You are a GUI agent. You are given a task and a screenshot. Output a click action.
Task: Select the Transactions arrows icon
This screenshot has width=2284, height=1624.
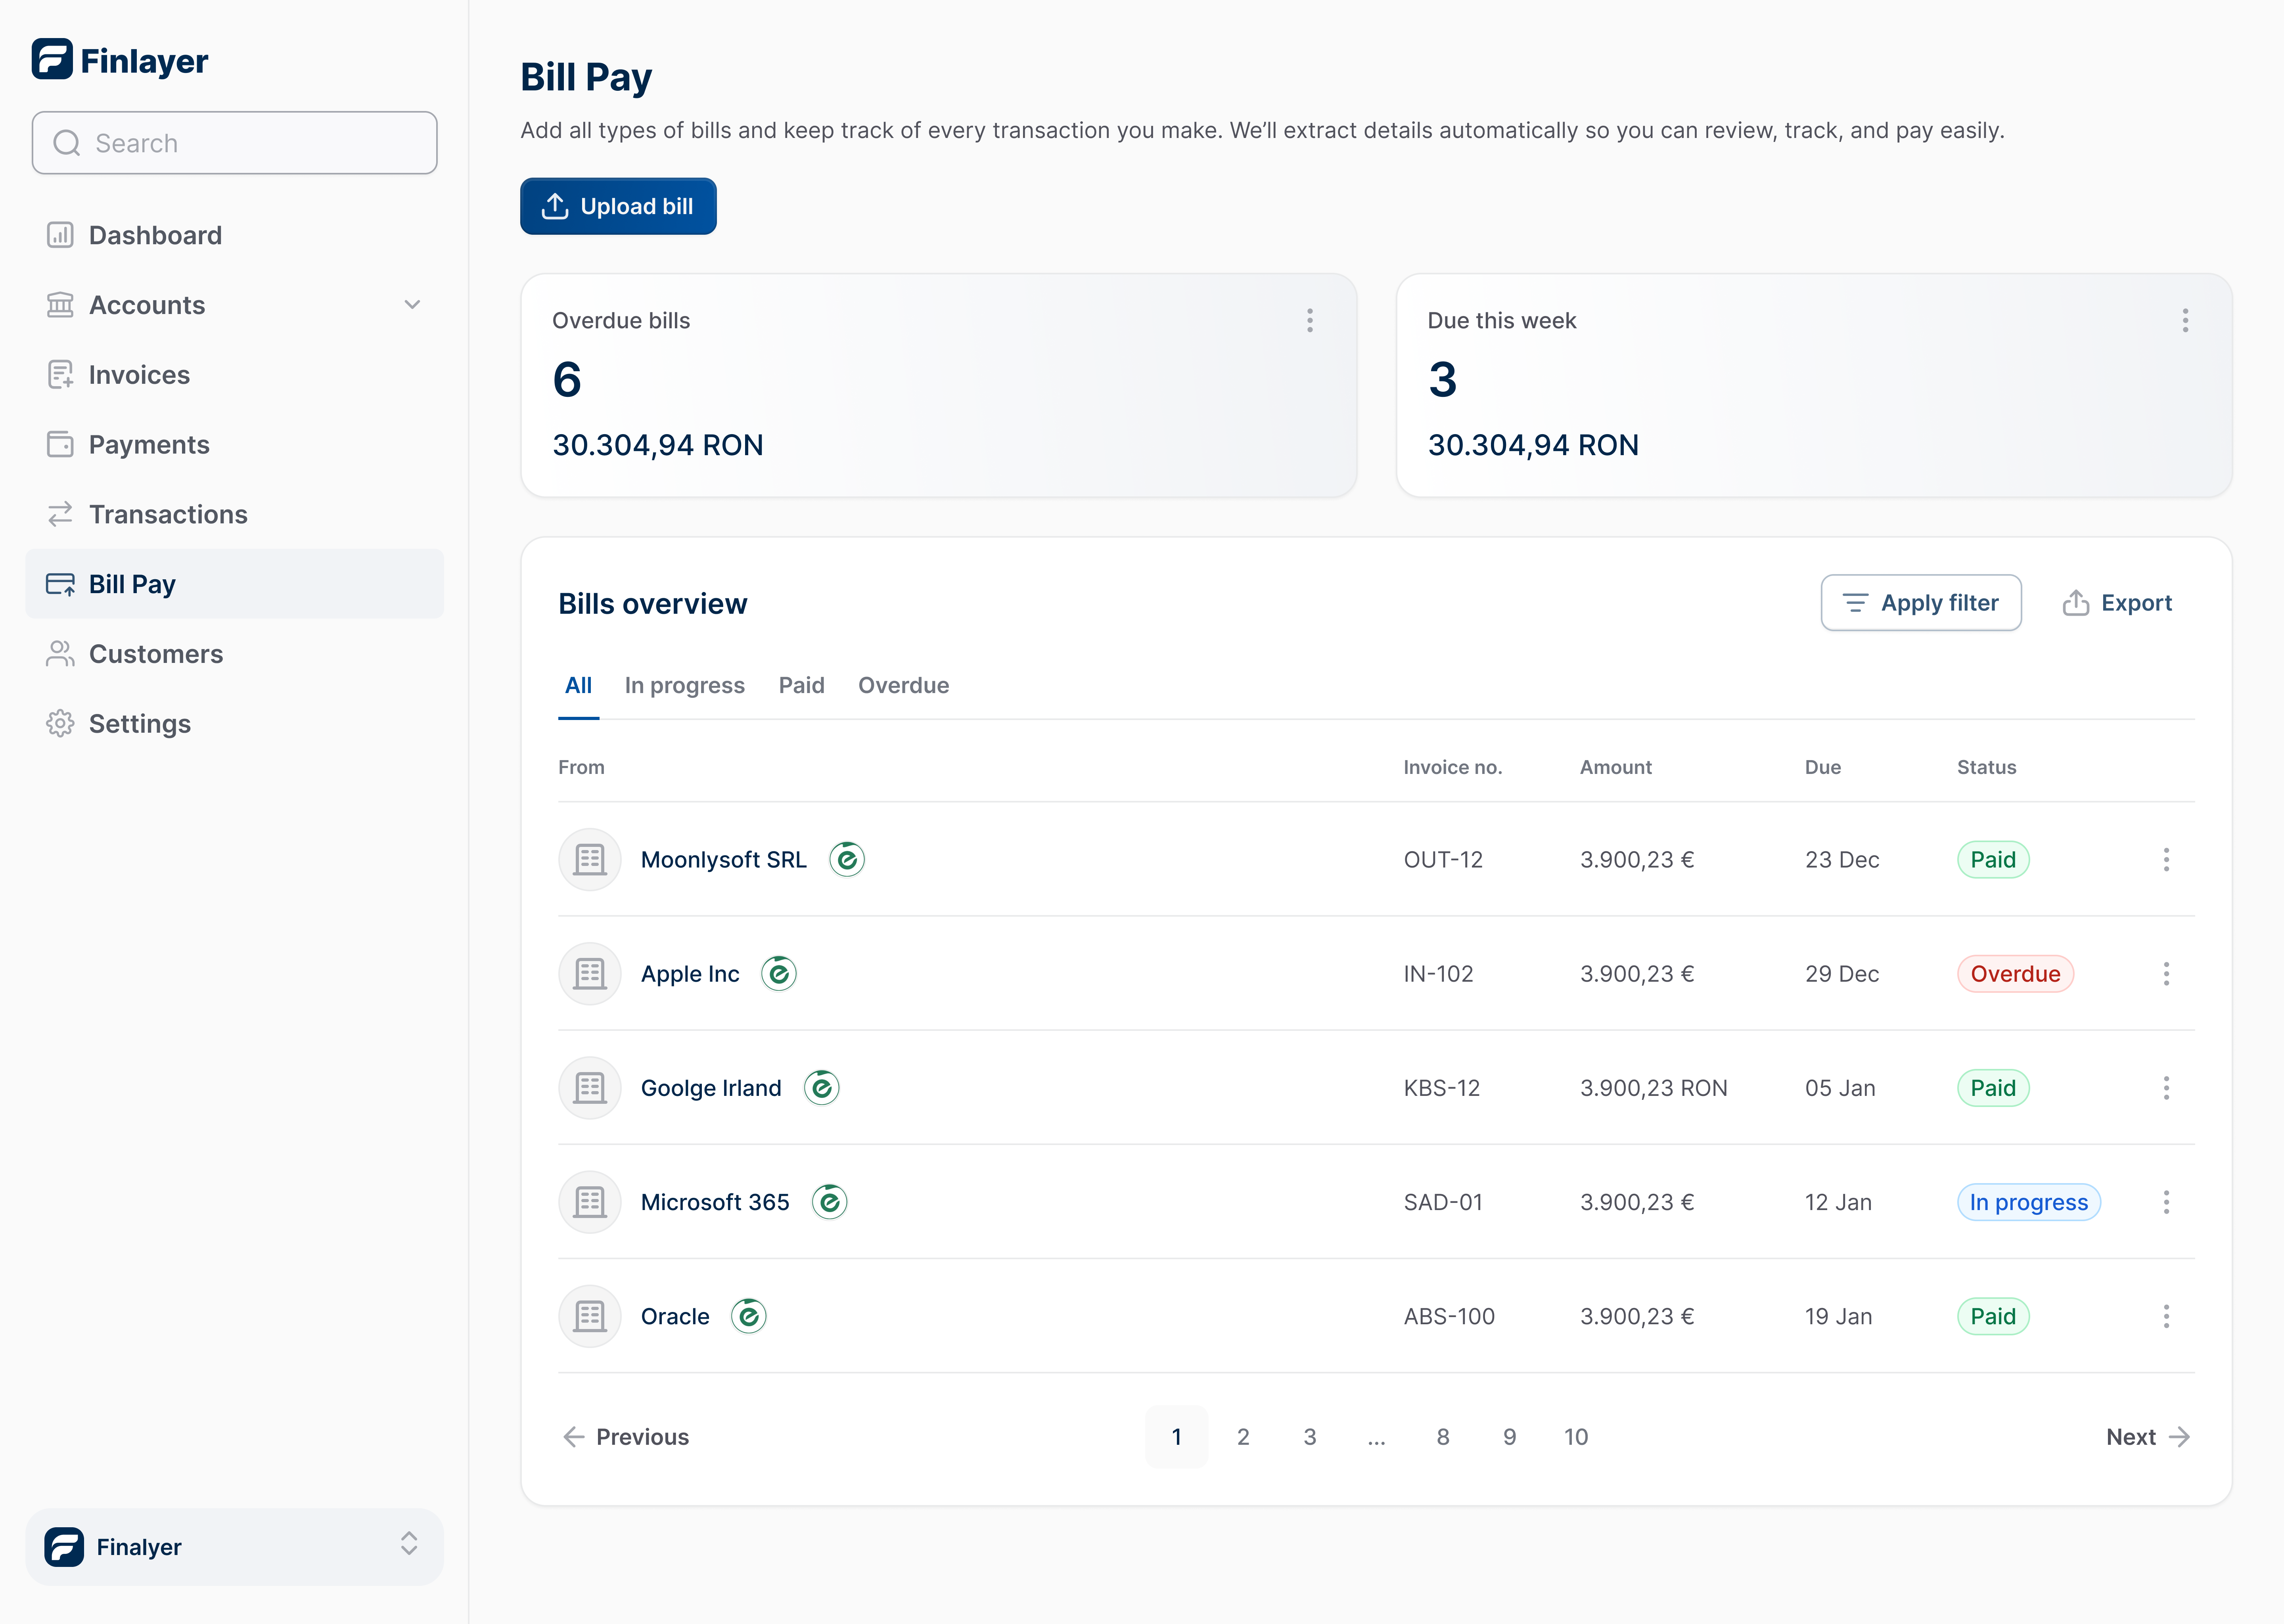click(x=60, y=514)
